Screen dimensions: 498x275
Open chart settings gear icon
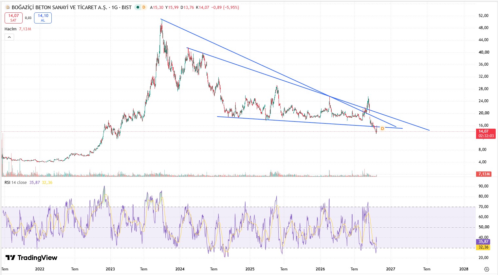487,269
